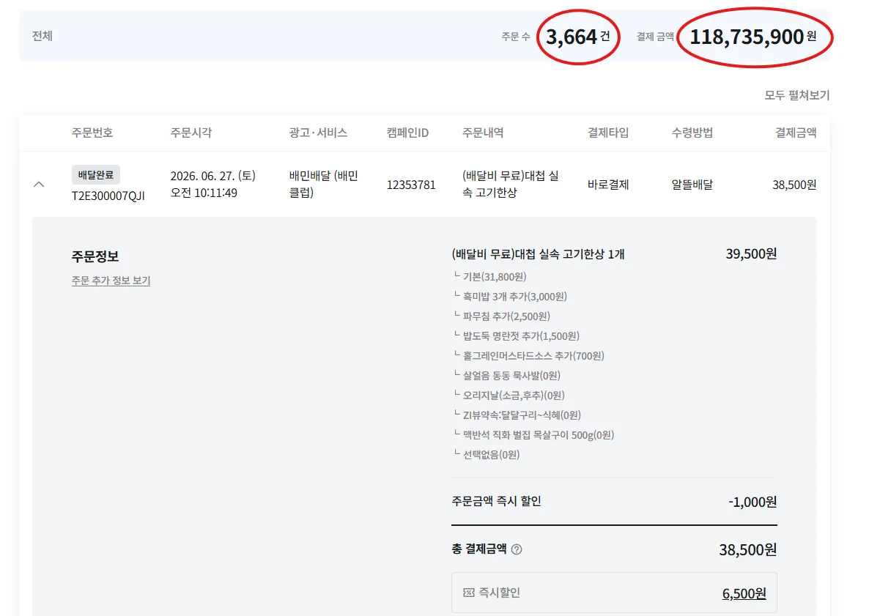
Task: Click the 주문정보 heading
Action: tap(95, 256)
